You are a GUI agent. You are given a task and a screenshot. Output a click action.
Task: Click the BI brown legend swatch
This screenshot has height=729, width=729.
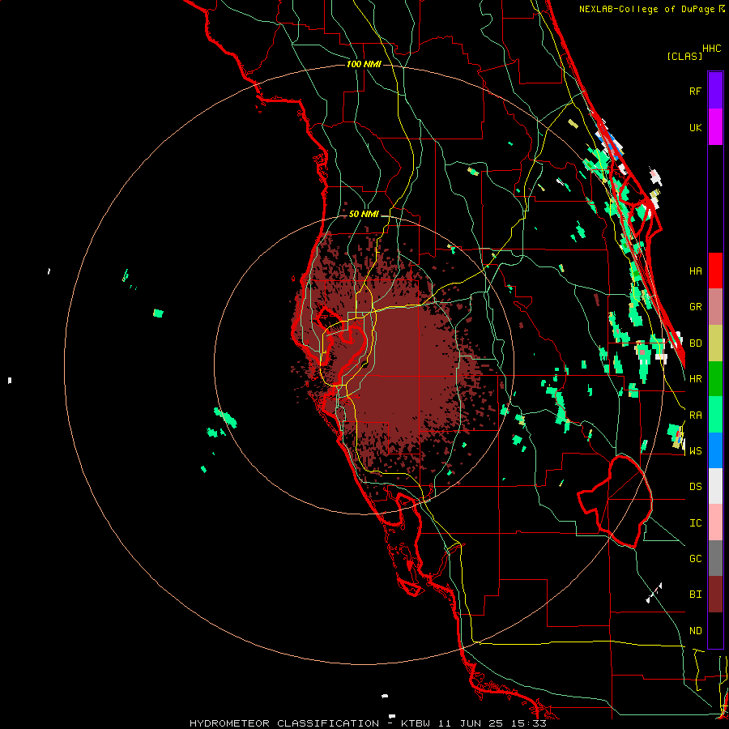[715, 595]
